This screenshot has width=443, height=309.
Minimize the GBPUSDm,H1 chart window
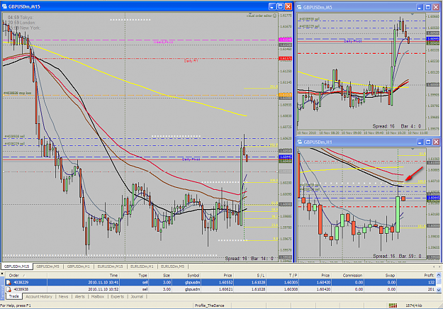click(x=420, y=142)
